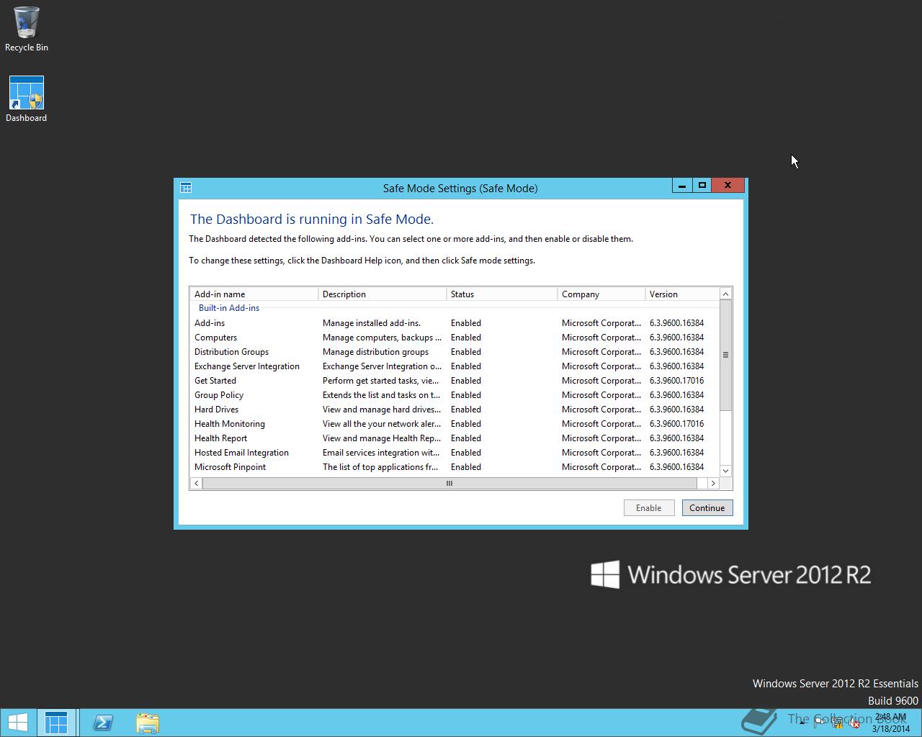Image resolution: width=922 pixels, height=737 pixels.
Task: Click description 'Manage installed add-ins.'
Action: [x=372, y=323]
